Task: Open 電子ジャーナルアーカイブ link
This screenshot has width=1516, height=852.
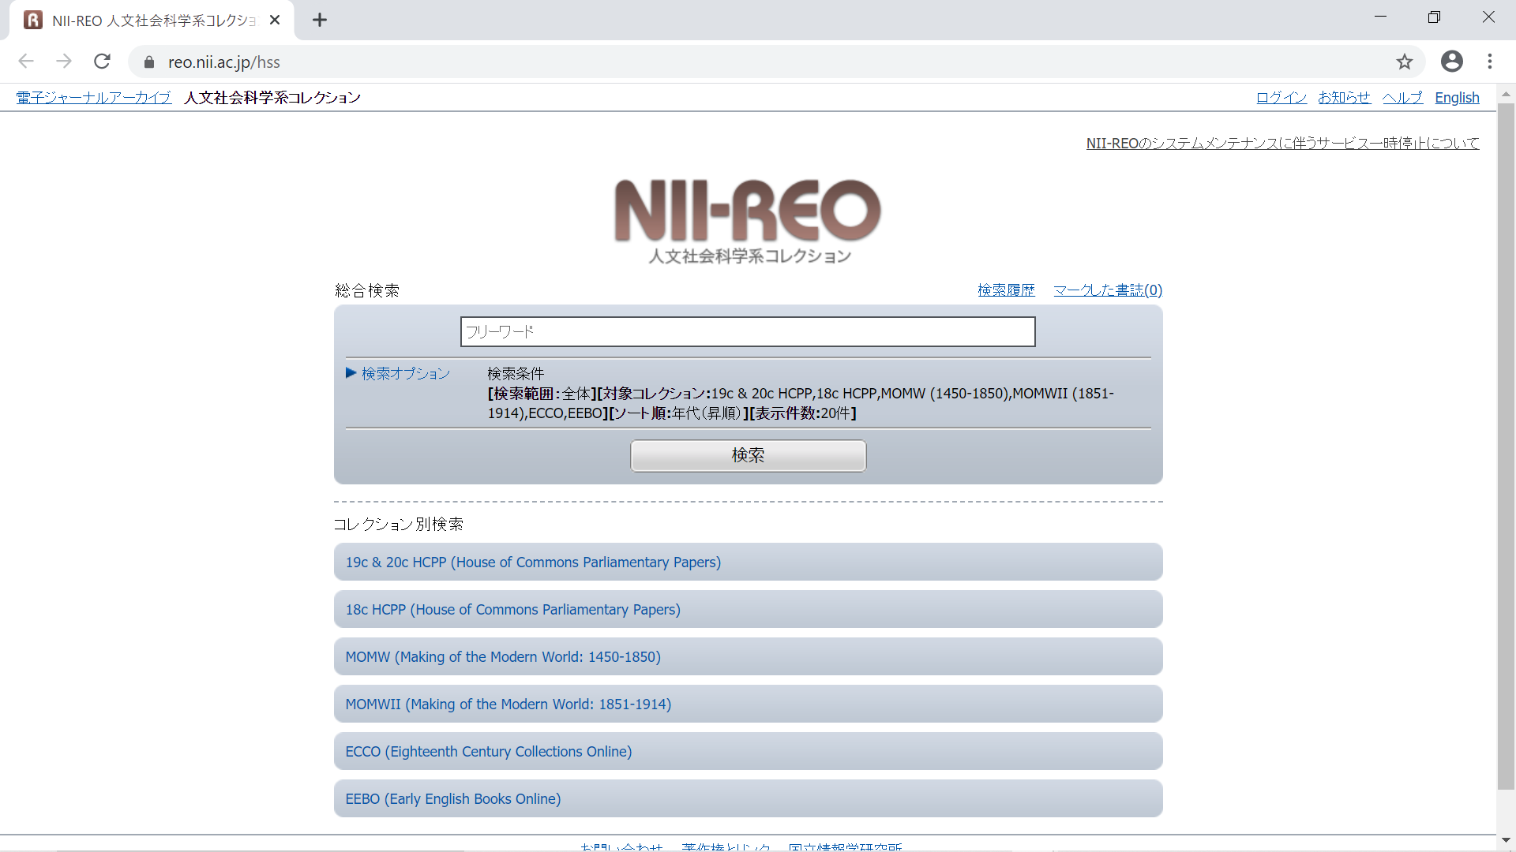Action: (x=94, y=98)
